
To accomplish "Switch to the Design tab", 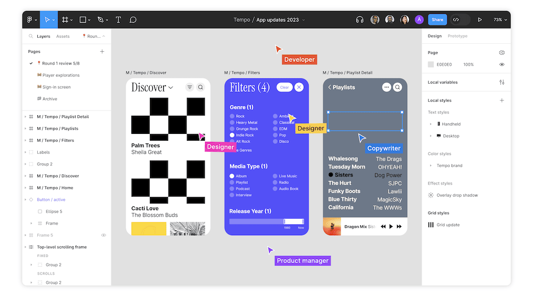I will (434, 36).
